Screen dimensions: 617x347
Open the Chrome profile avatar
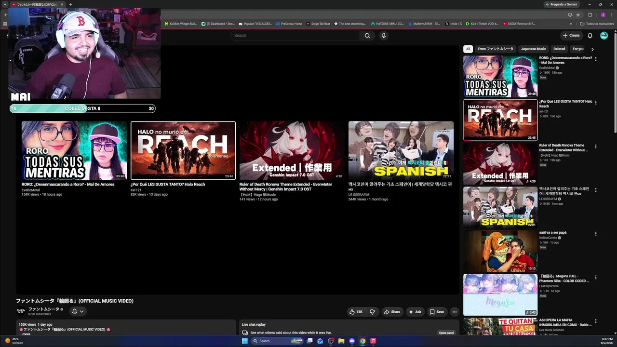coord(603,14)
